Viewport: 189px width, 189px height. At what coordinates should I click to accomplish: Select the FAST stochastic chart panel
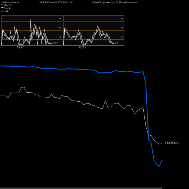(x=32, y=30)
